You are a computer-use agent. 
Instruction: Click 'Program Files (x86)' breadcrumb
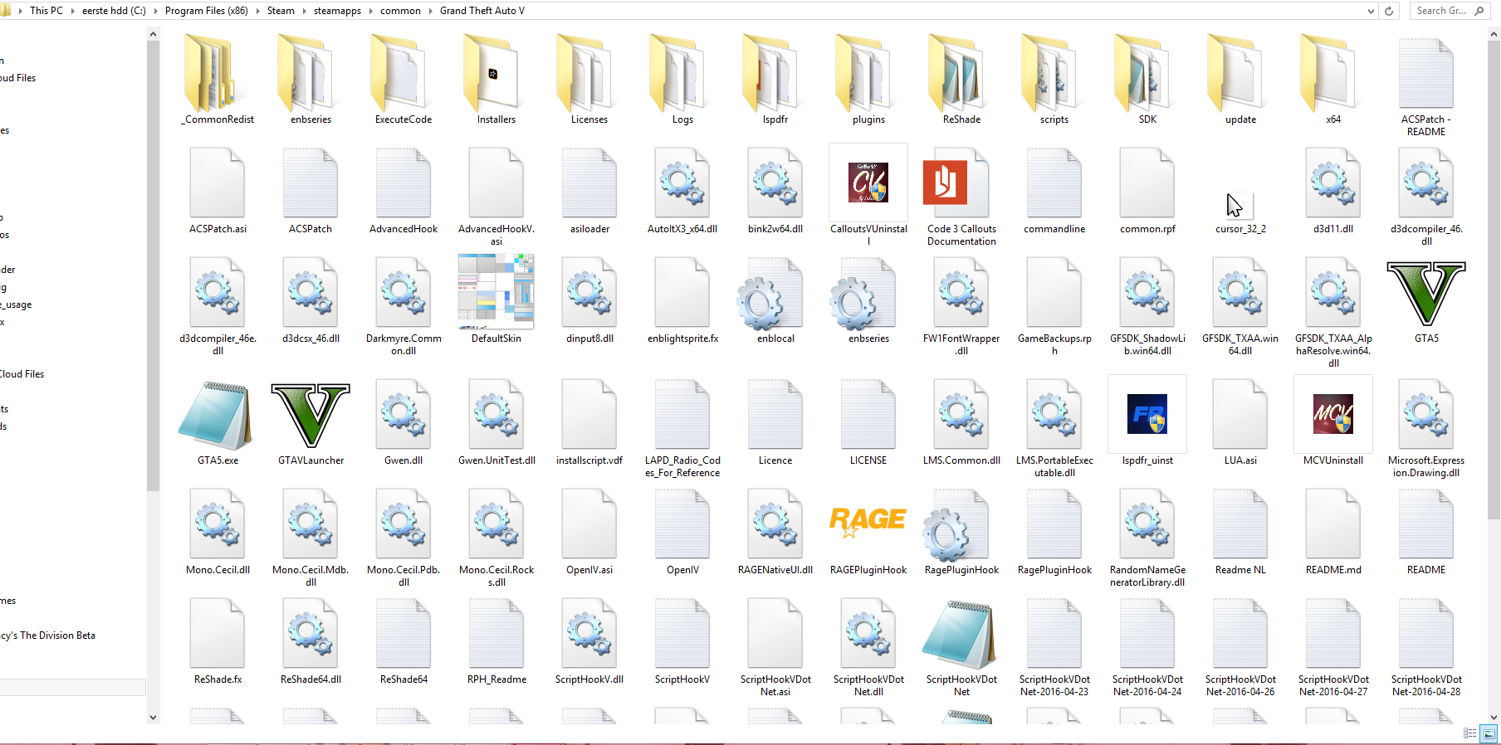pos(207,11)
